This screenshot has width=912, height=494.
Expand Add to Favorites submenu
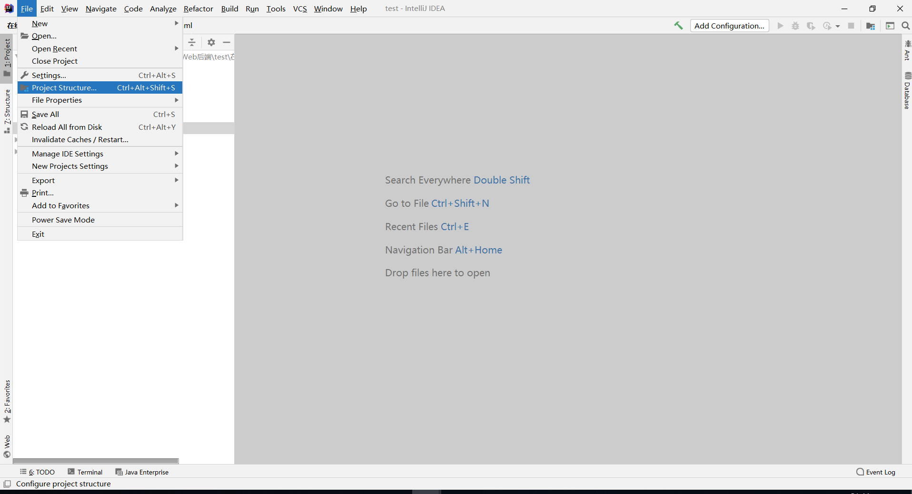click(100, 205)
